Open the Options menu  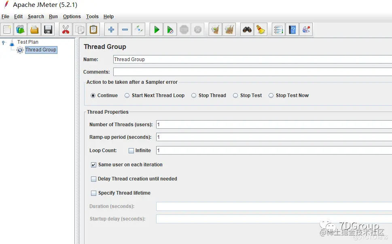click(x=72, y=17)
